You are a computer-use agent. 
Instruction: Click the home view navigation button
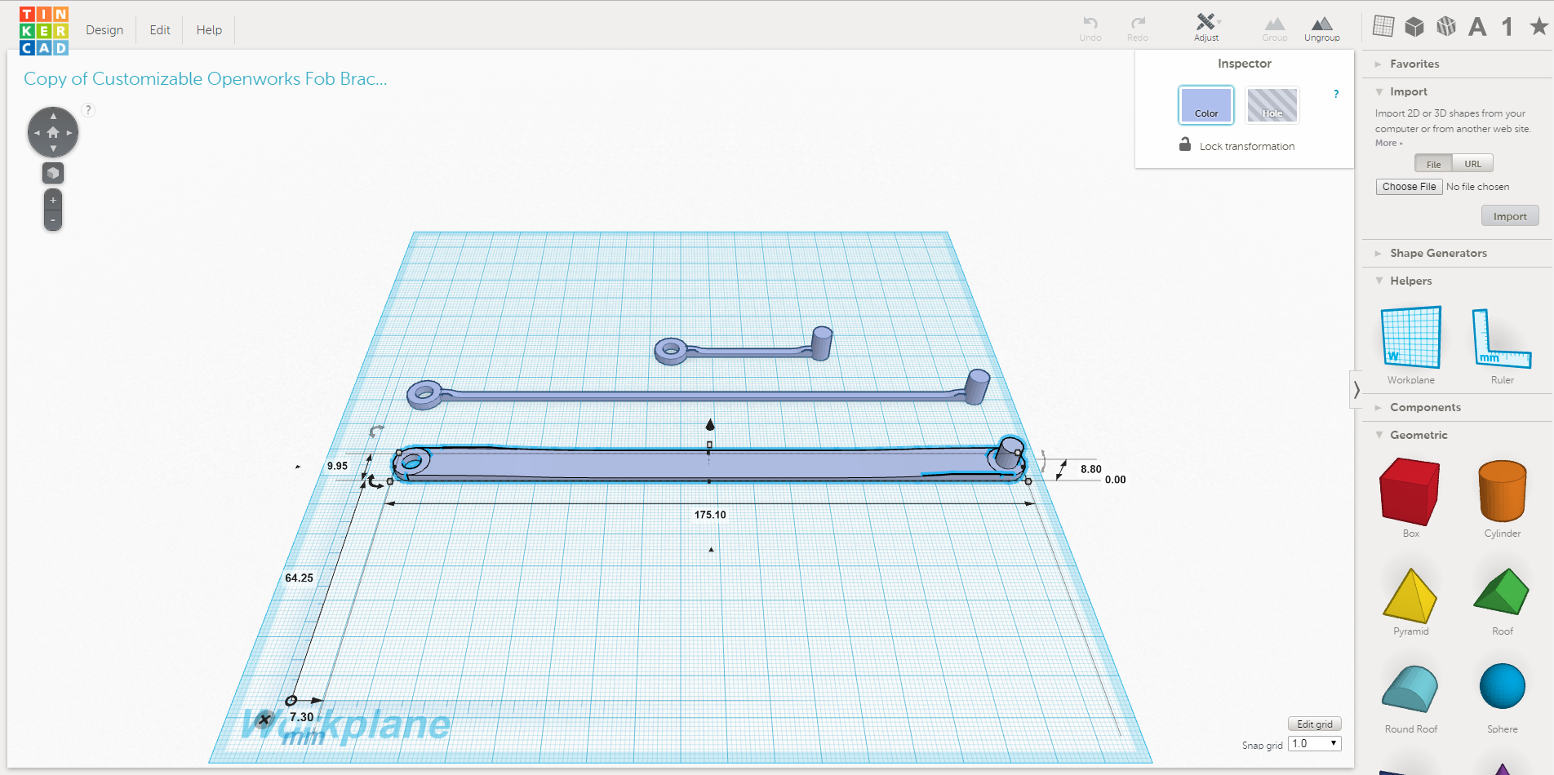tap(53, 132)
